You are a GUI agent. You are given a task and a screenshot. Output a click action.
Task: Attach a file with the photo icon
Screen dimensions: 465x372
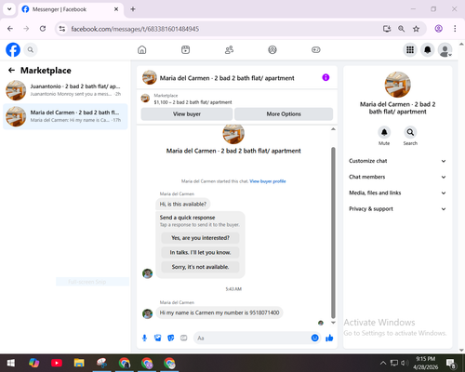(x=158, y=338)
